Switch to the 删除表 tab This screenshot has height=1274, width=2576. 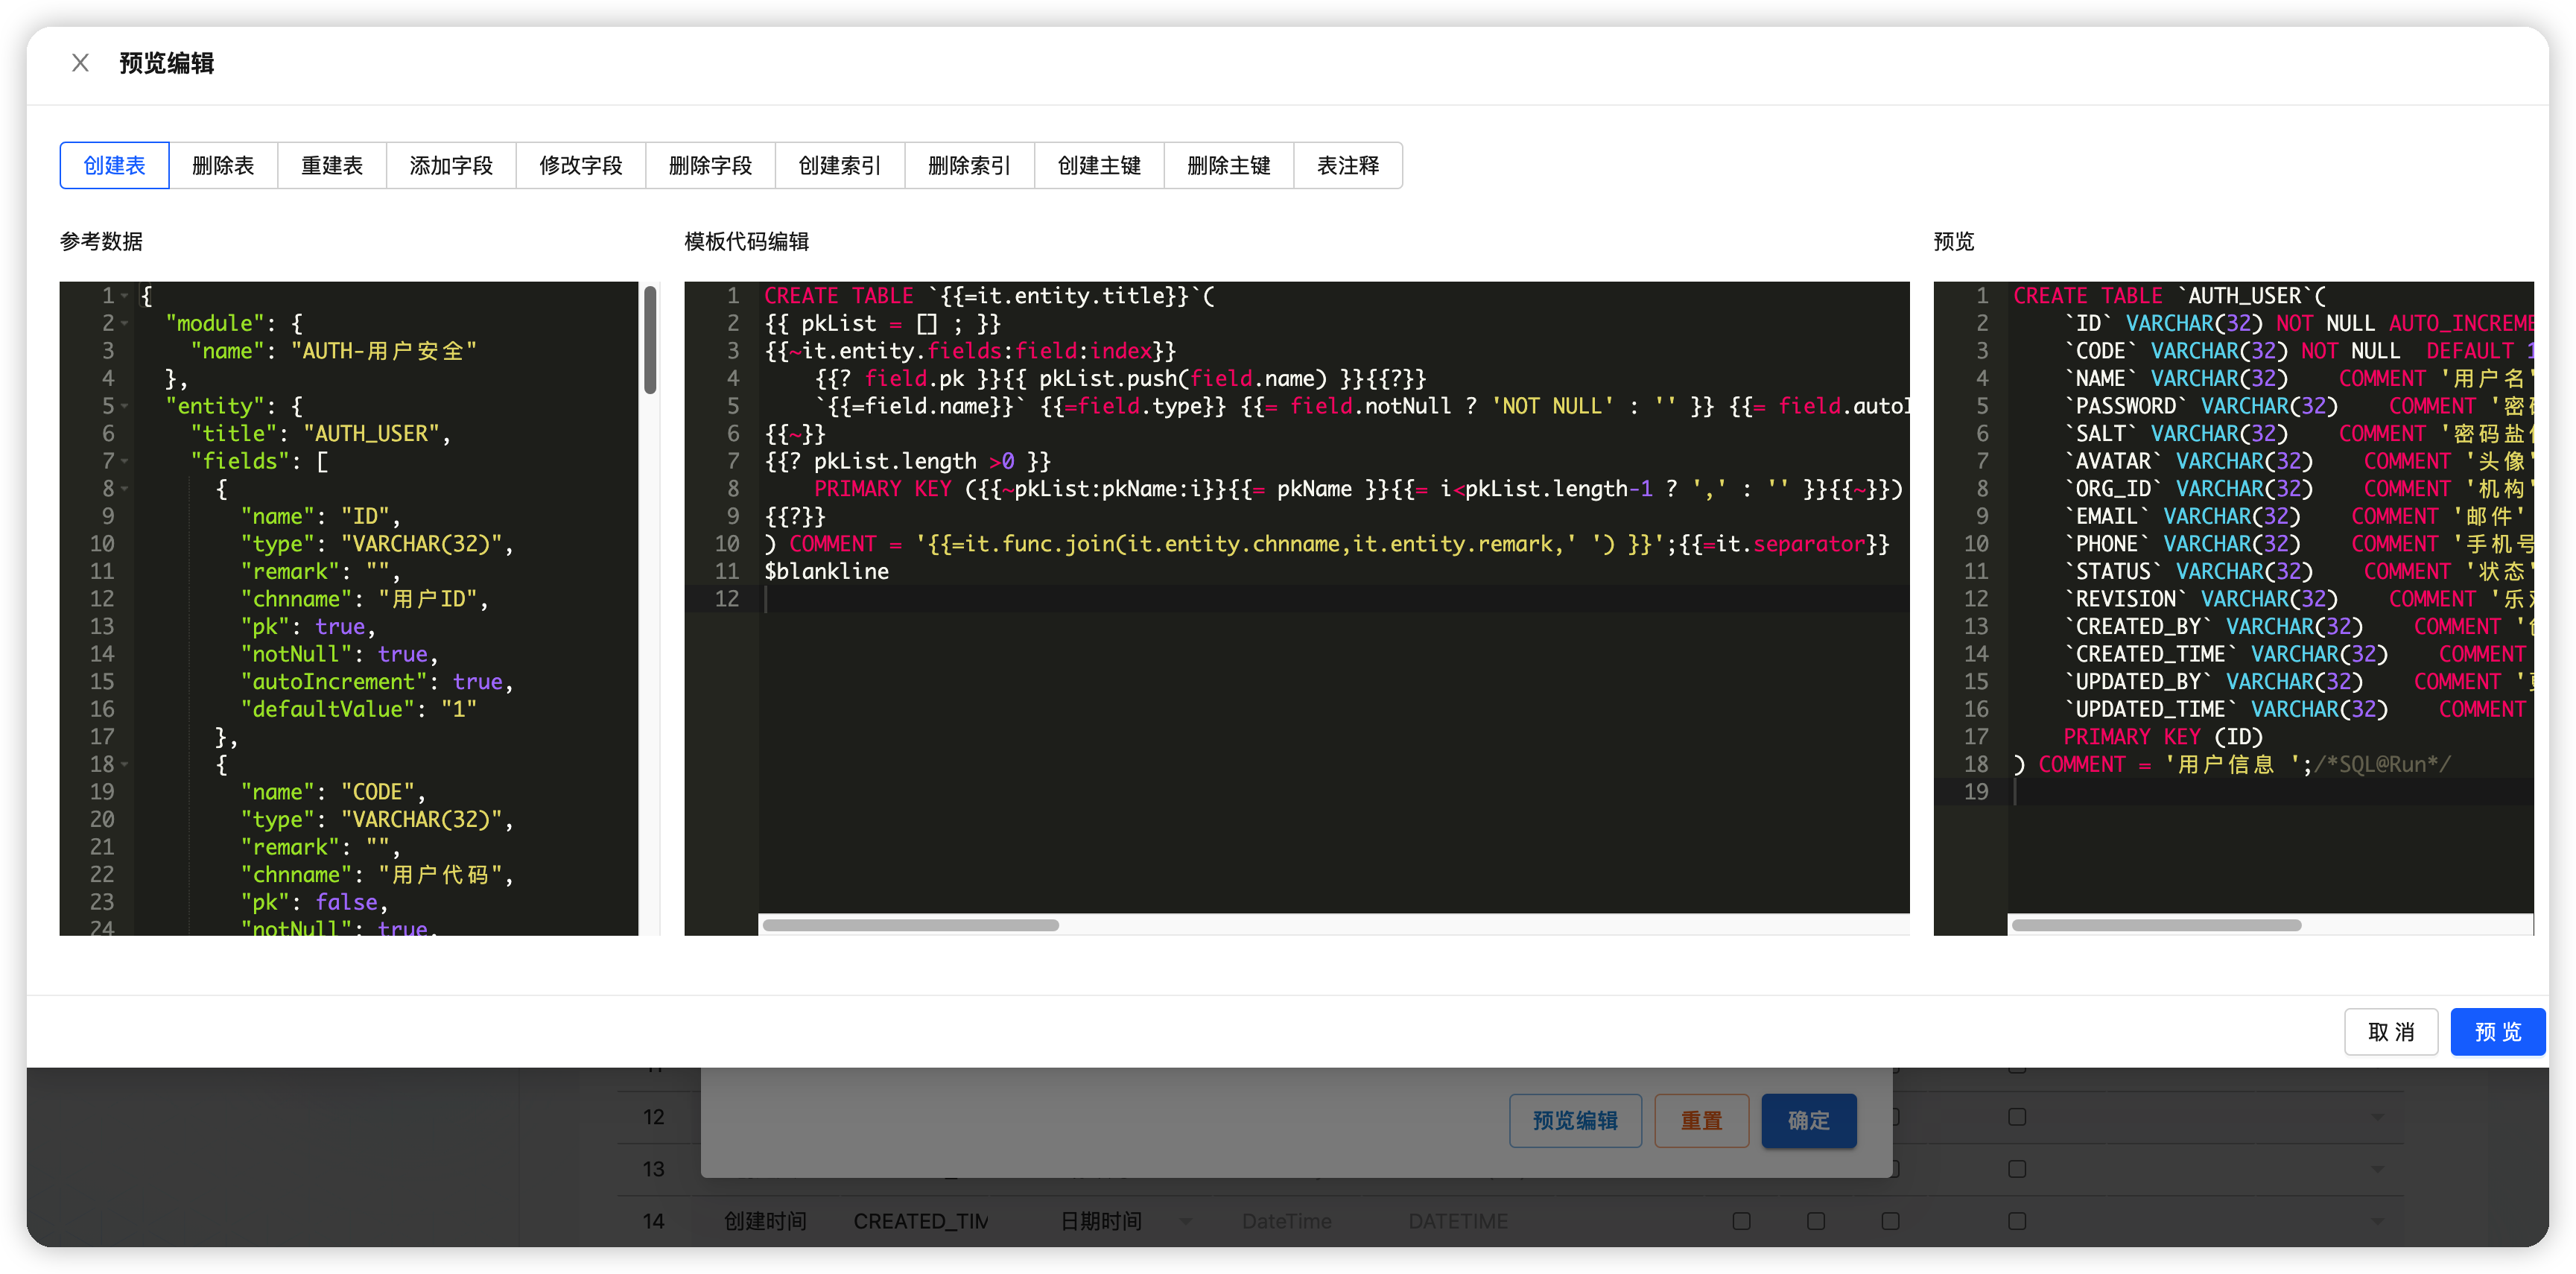[223, 166]
